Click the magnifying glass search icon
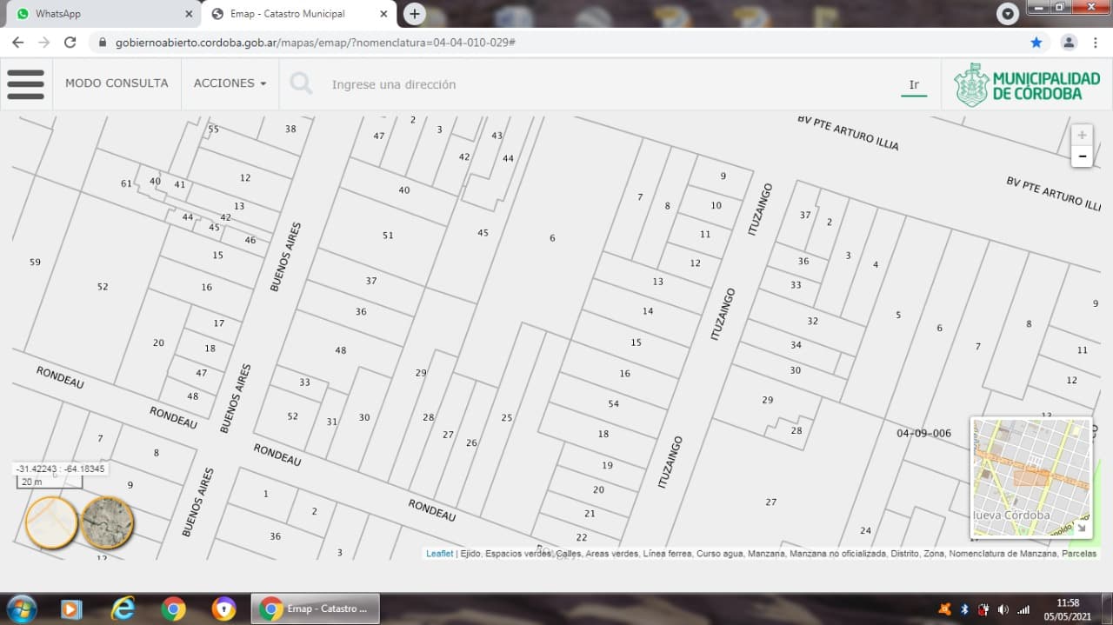 [301, 83]
